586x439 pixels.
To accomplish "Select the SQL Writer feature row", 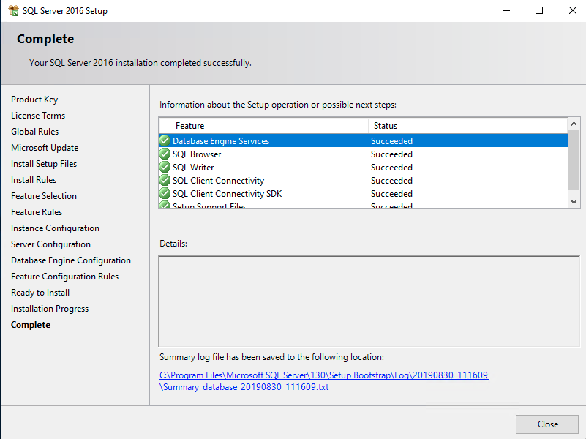I will (293, 168).
